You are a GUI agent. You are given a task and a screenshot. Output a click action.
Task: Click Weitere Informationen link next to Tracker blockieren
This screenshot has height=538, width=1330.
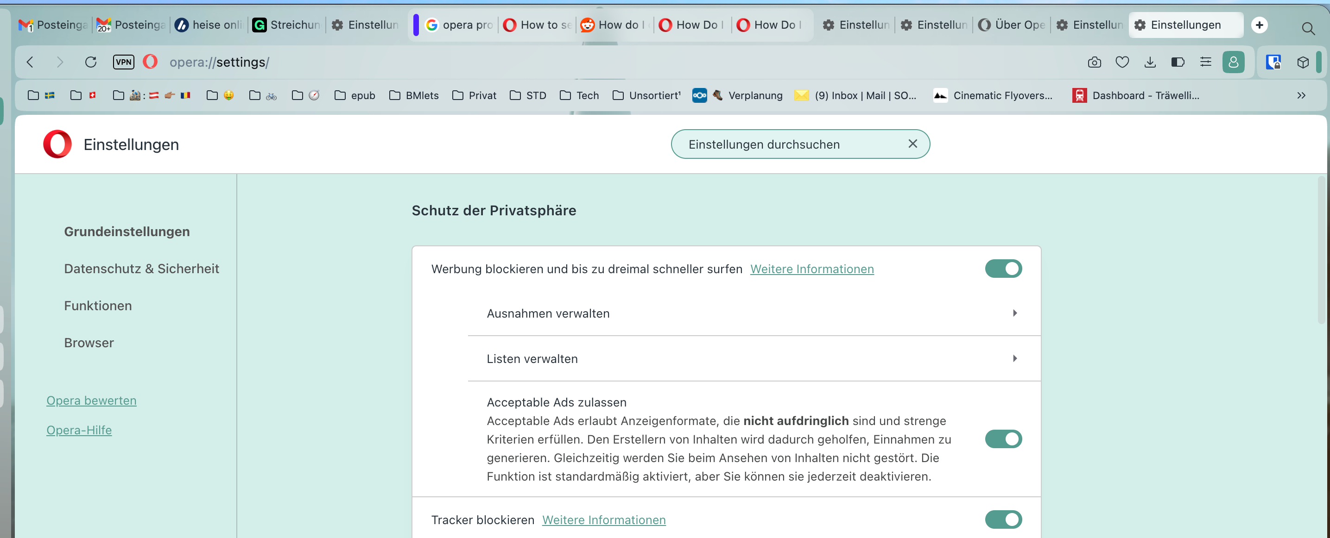pyautogui.click(x=603, y=520)
